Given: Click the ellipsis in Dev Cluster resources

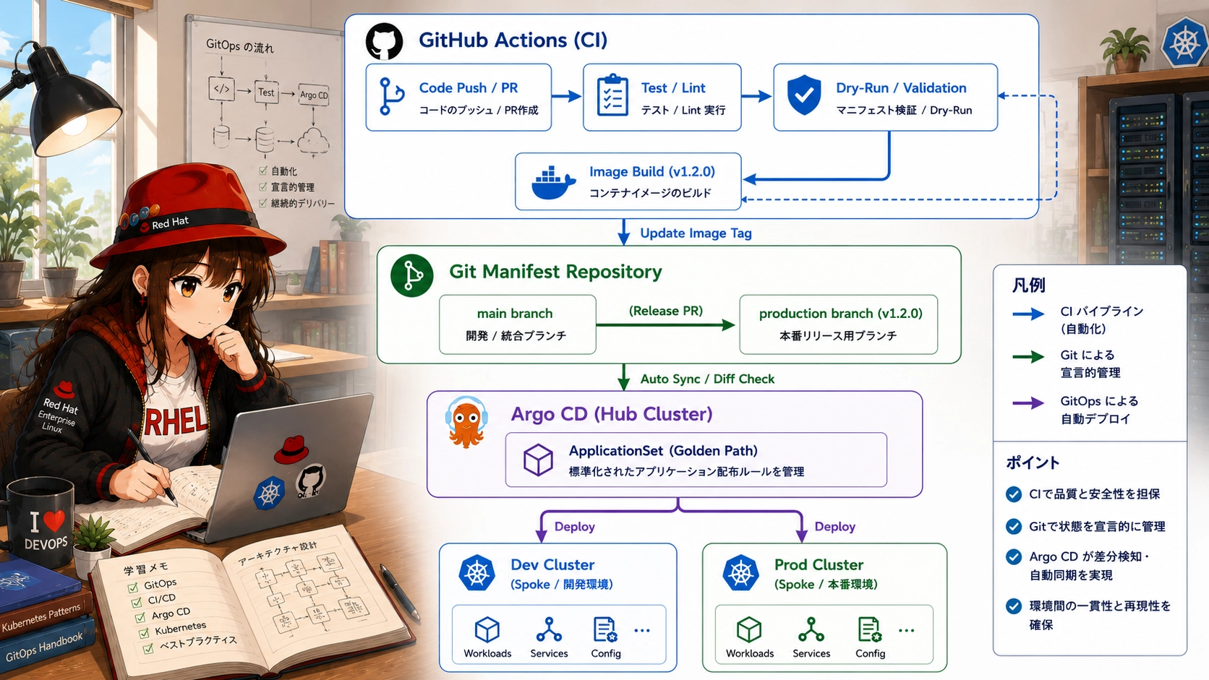Looking at the screenshot, I should [x=642, y=630].
